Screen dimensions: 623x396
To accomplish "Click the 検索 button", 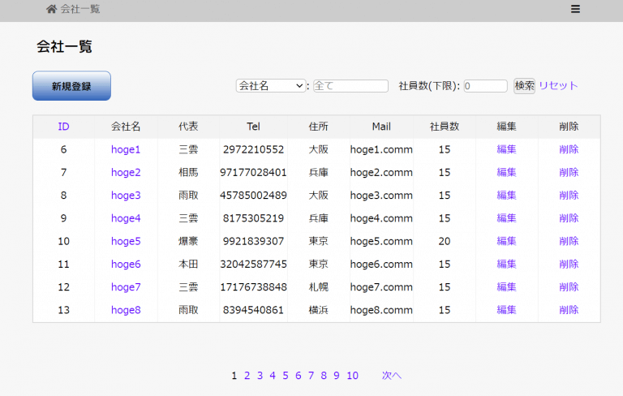I will point(524,86).
